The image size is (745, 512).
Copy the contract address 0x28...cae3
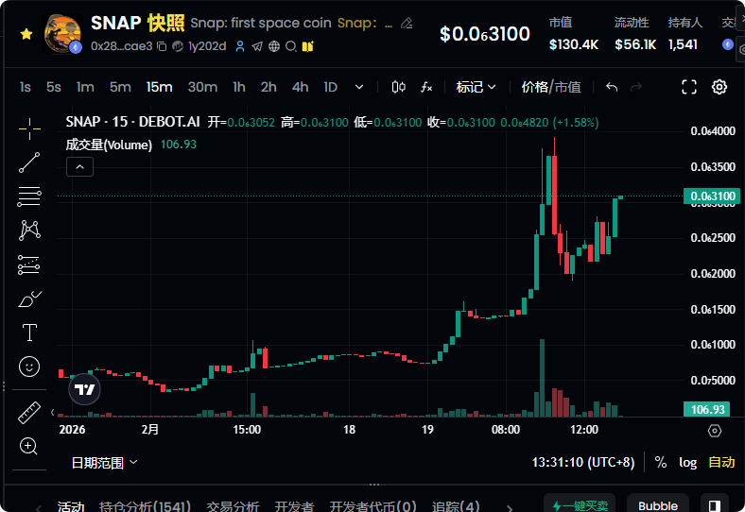click(162, 46)
